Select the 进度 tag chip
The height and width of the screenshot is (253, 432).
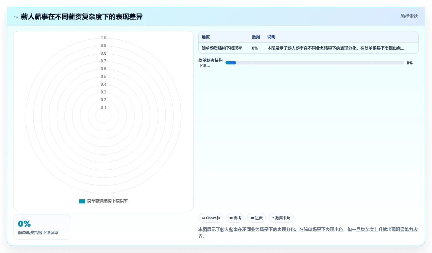pyautogui.click(x=256, y=218)
